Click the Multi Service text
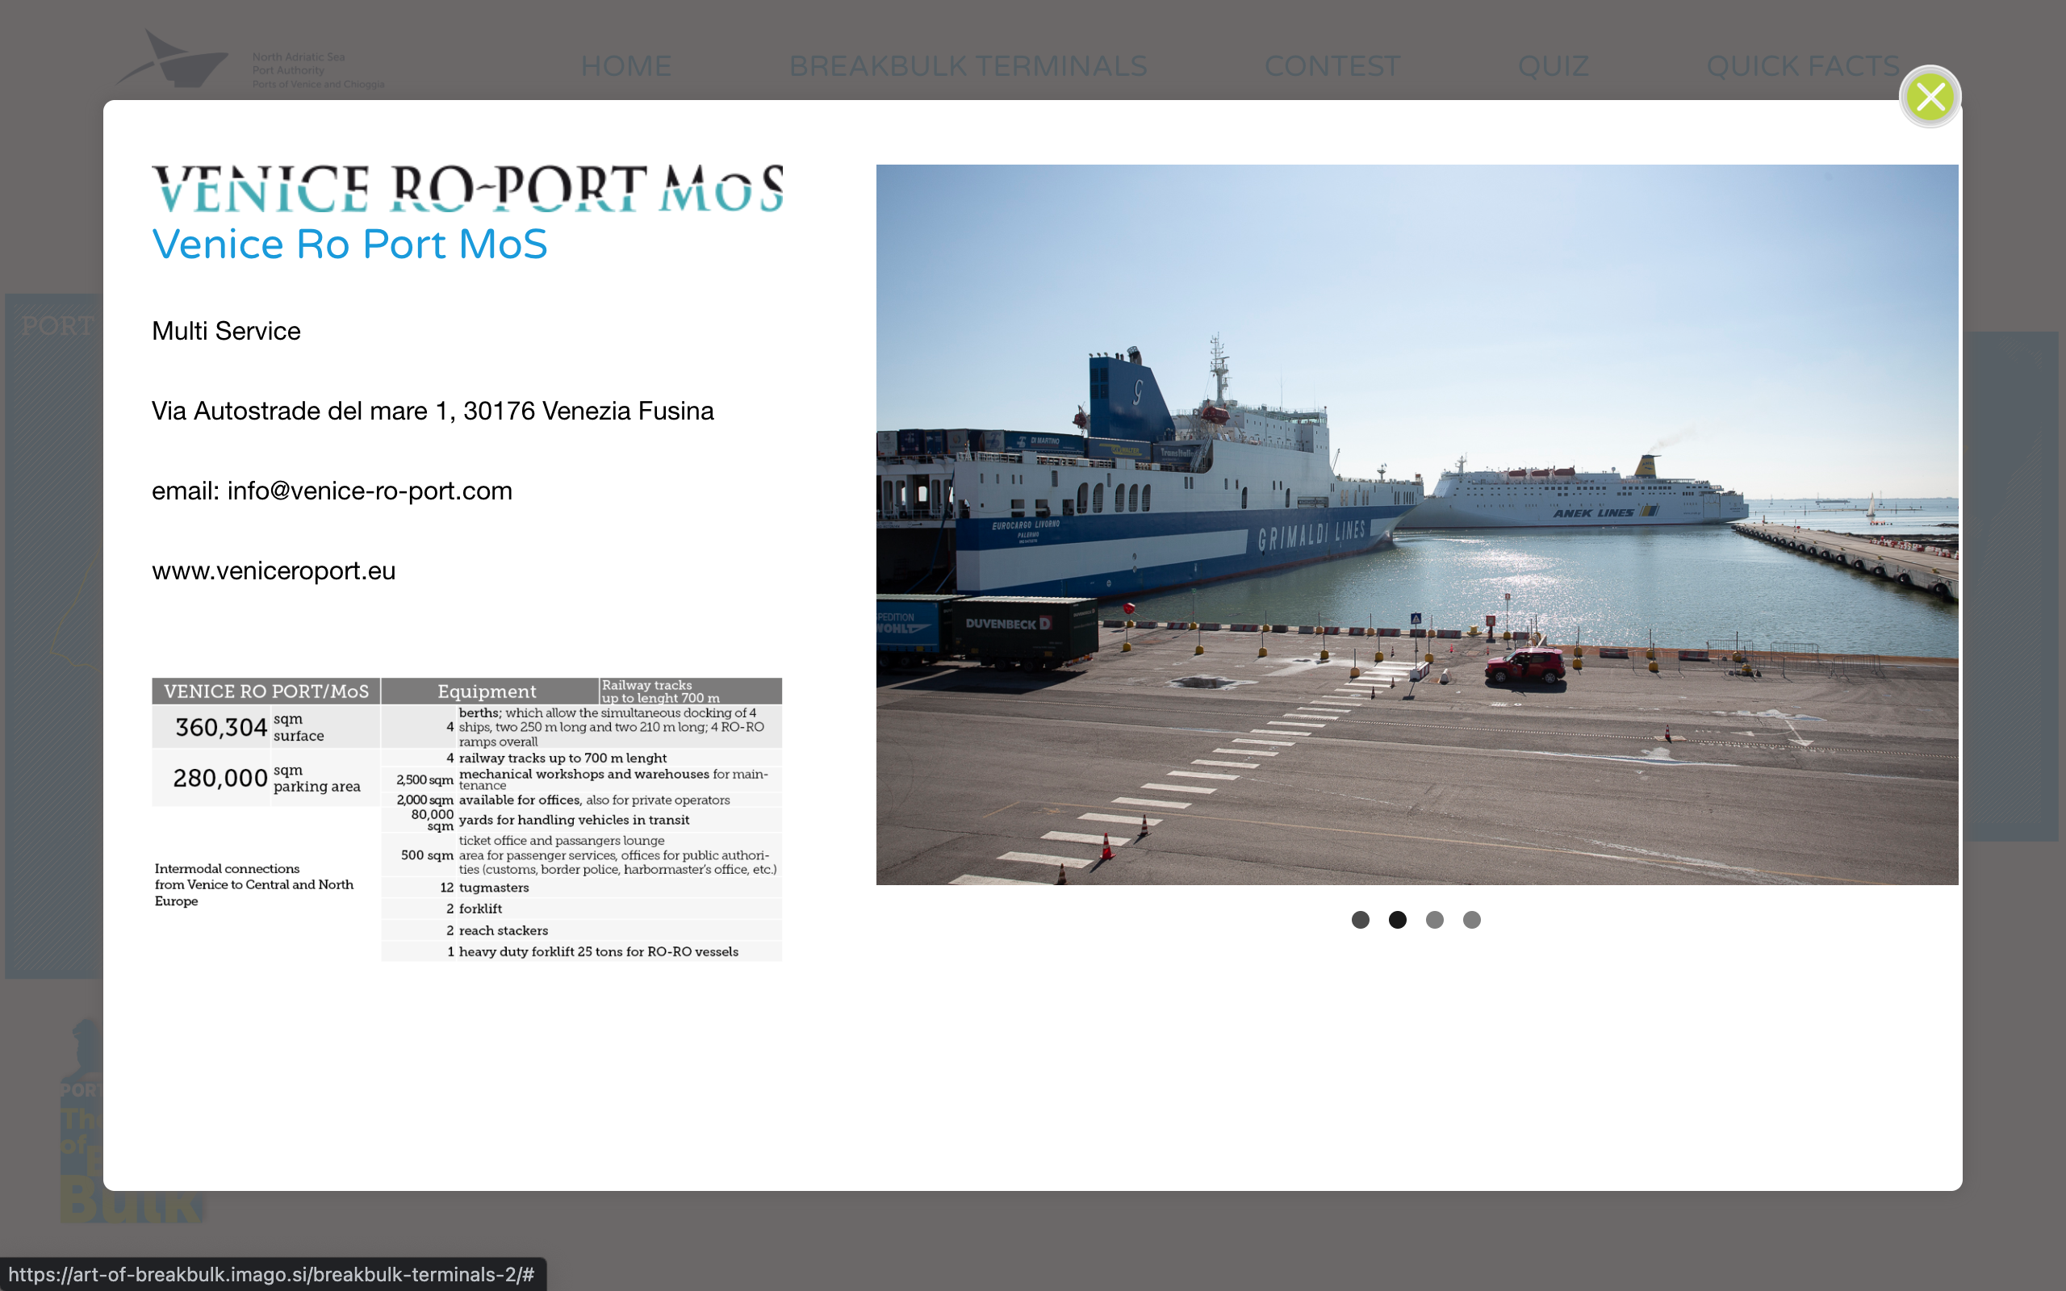 (x=225, y=332)
